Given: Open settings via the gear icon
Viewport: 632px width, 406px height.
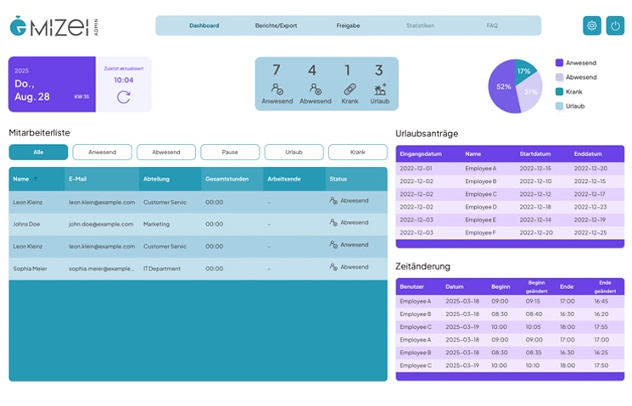Looking at the screenshot, I should 591,25.
